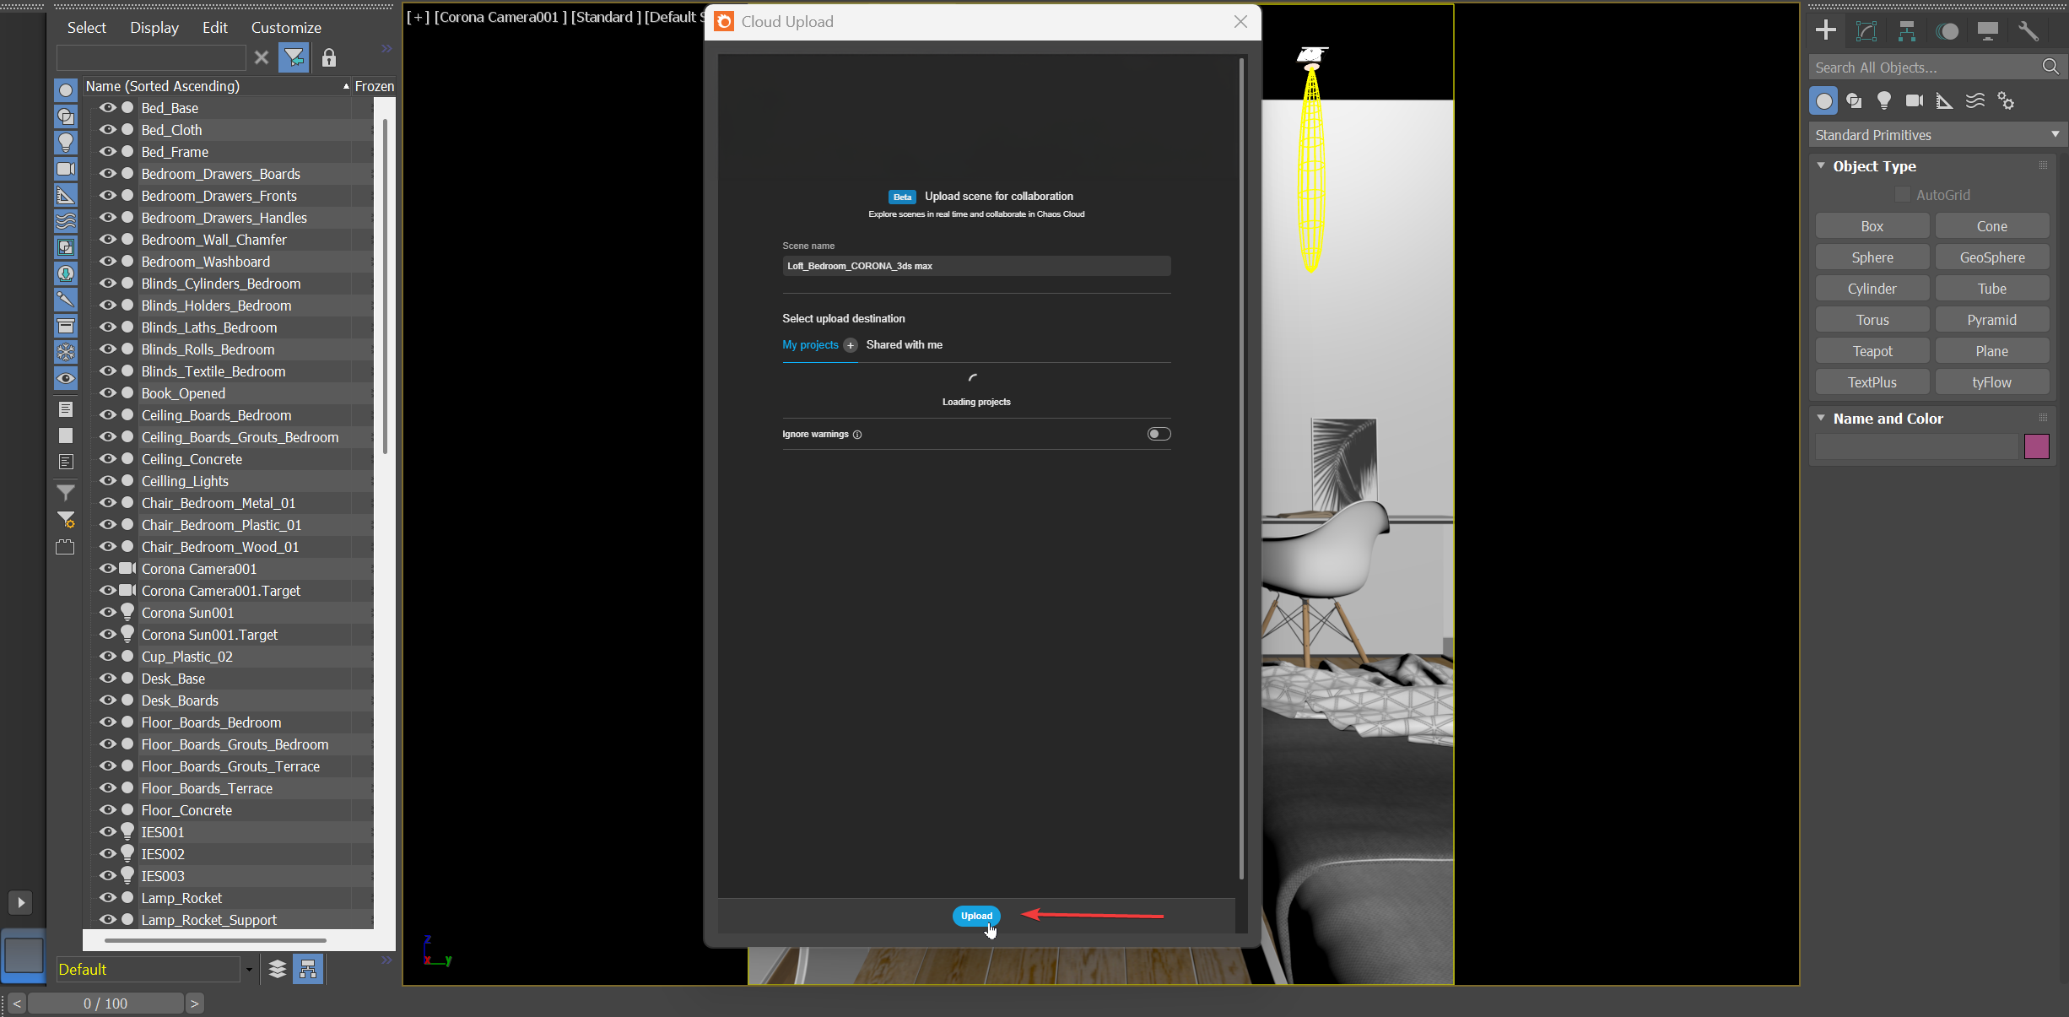Select the Systems category icon

(2006, 101)
